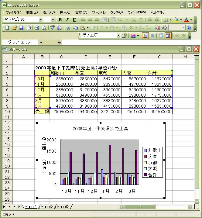Click the AutoSum sigma icon
Viewport: 202px width, 218px height.
point(131,28)
